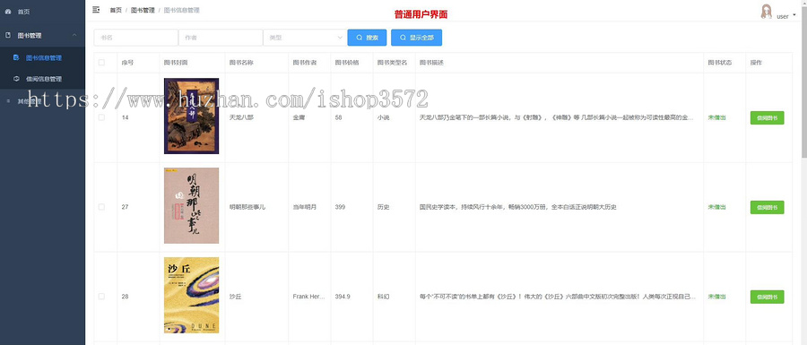Click the 图书类型名 column header
807x345 pixels.
[x=392, y=63]
